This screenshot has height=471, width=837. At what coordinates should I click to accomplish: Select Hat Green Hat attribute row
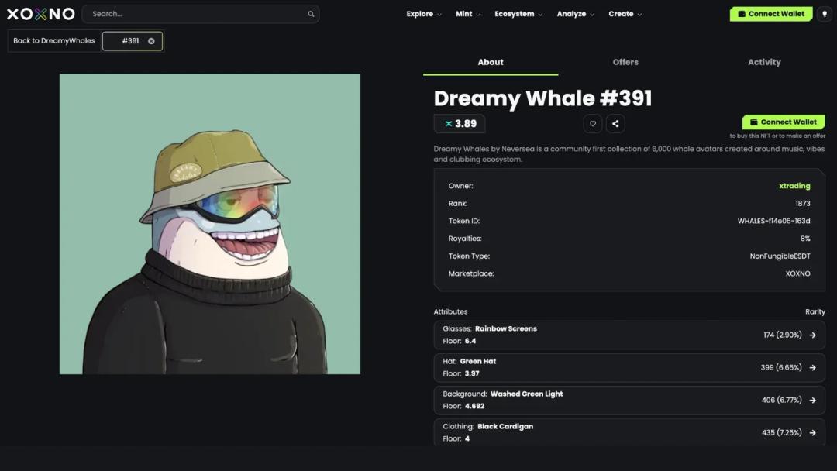(629, 367)
